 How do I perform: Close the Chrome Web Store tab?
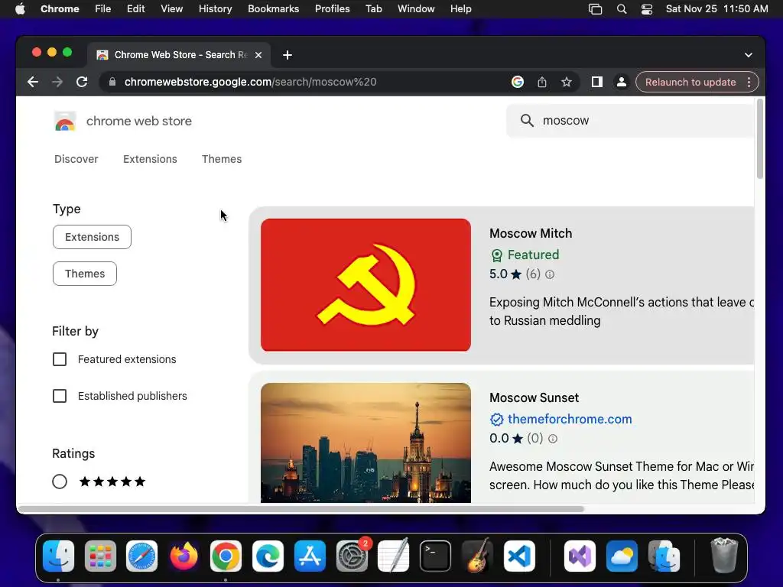pyautogui.click(x=258, y=55)
